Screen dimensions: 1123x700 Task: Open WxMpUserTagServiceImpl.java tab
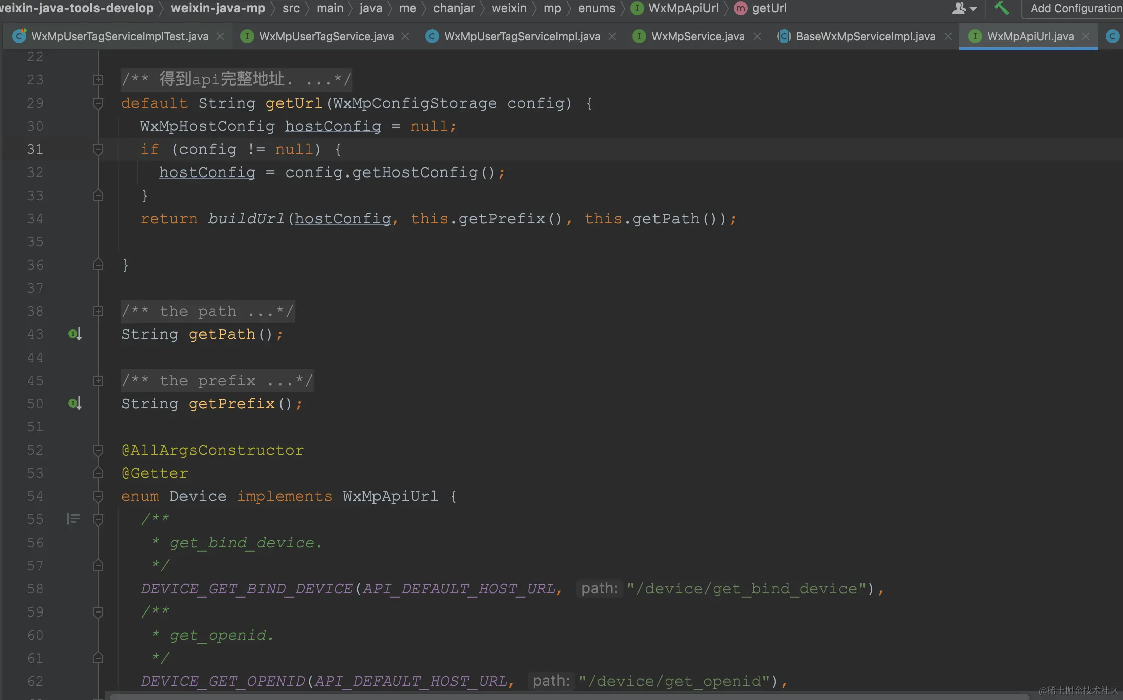coord(522,36)
